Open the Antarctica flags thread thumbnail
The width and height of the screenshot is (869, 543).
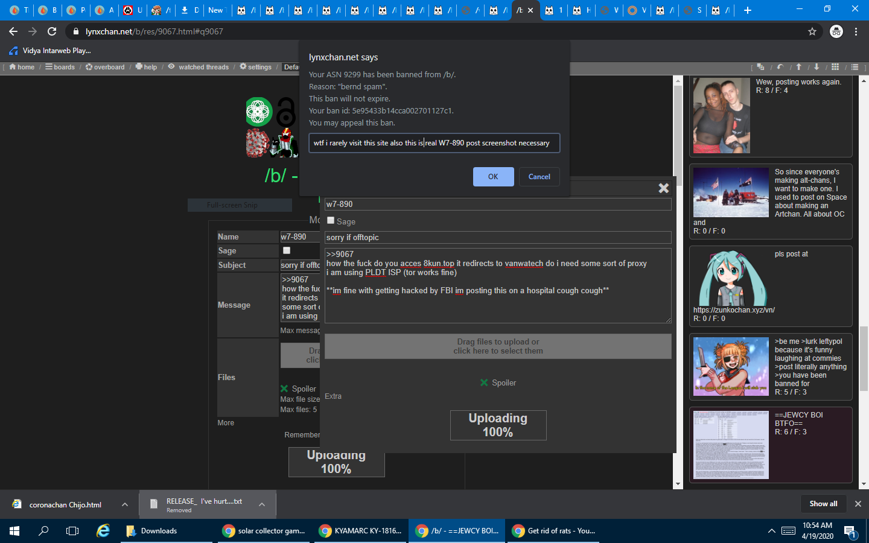(731, 192)
